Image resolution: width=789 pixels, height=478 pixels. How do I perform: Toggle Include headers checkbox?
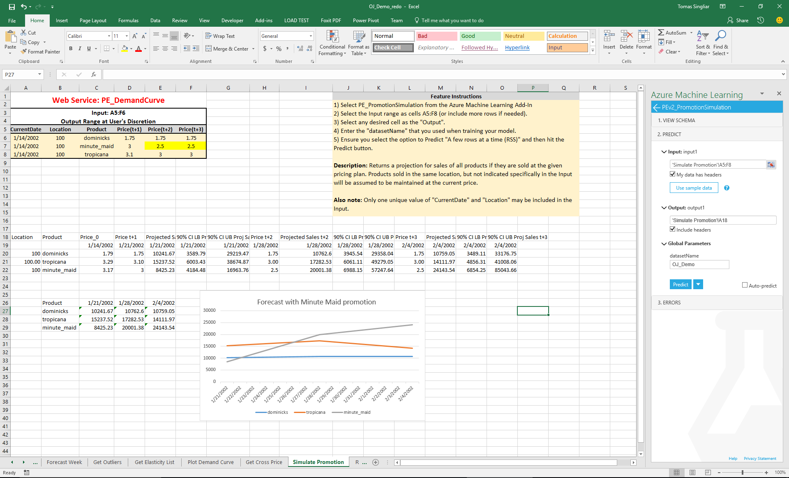tap(673, 229)
